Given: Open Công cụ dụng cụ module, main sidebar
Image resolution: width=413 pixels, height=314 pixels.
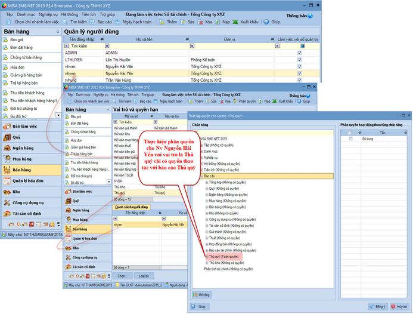Looking at the screenshot, I should coord(32,202).
